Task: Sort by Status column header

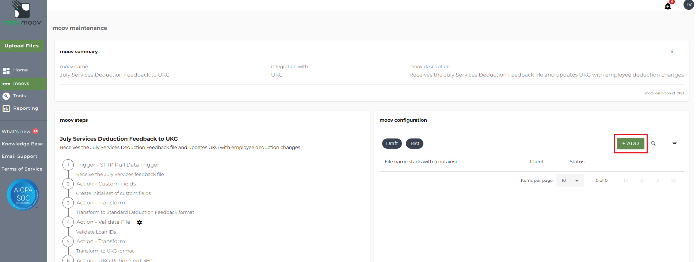Action: coord(577,162)
